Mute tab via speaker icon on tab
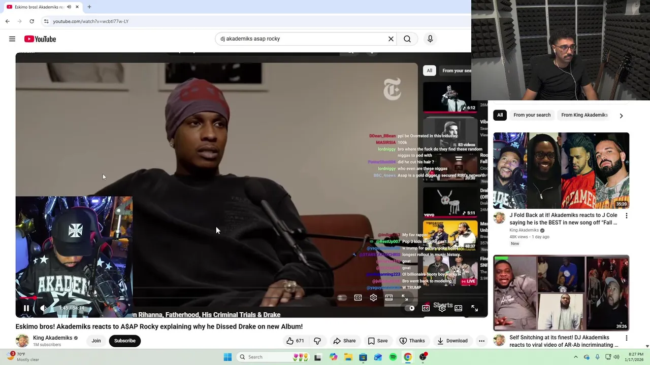Viewport: 650px width, 365px height. click(69, 7)
